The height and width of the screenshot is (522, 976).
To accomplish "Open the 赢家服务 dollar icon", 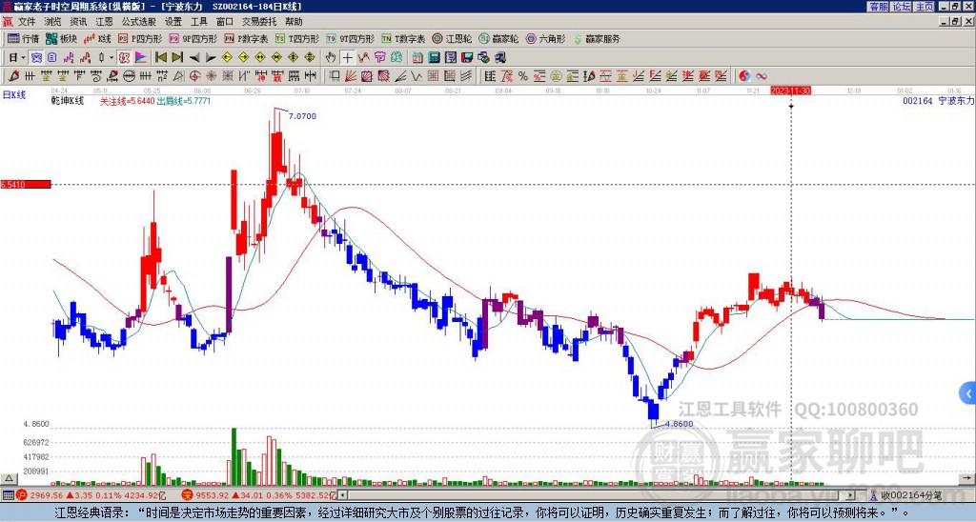I will click(597, 38).
